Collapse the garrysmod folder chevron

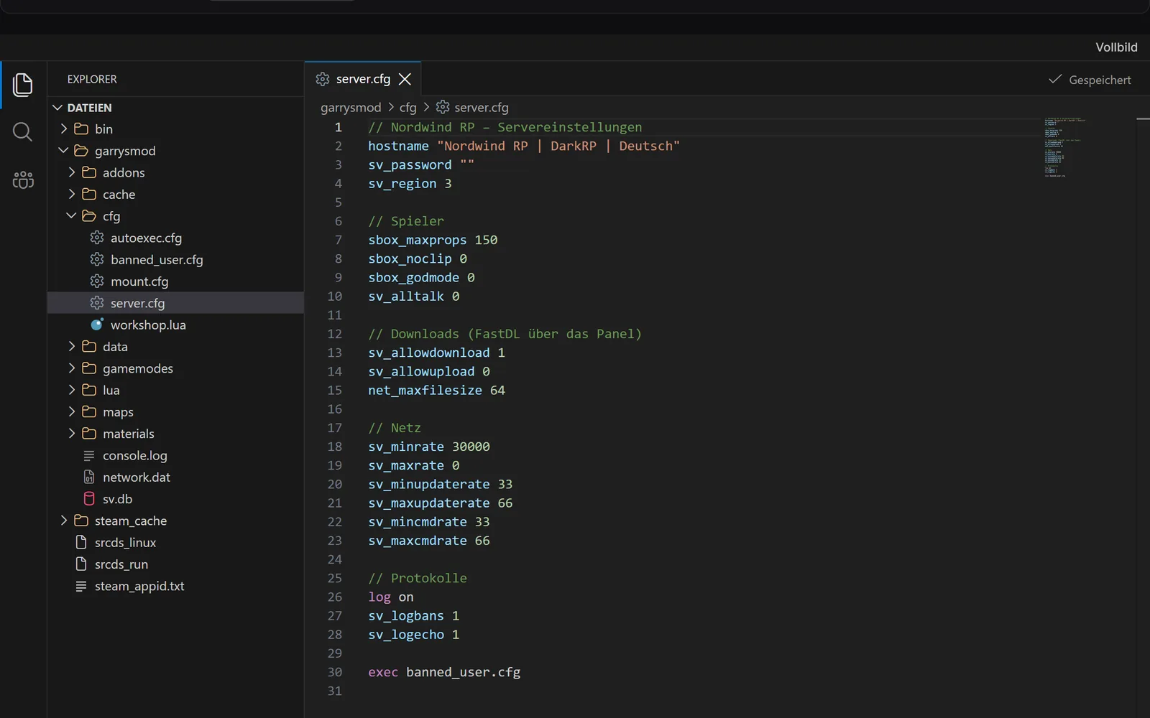(x=64, y=151)
